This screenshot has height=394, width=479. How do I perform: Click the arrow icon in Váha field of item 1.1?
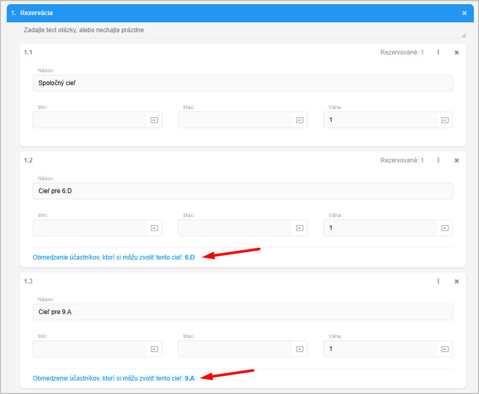(445, 120)
